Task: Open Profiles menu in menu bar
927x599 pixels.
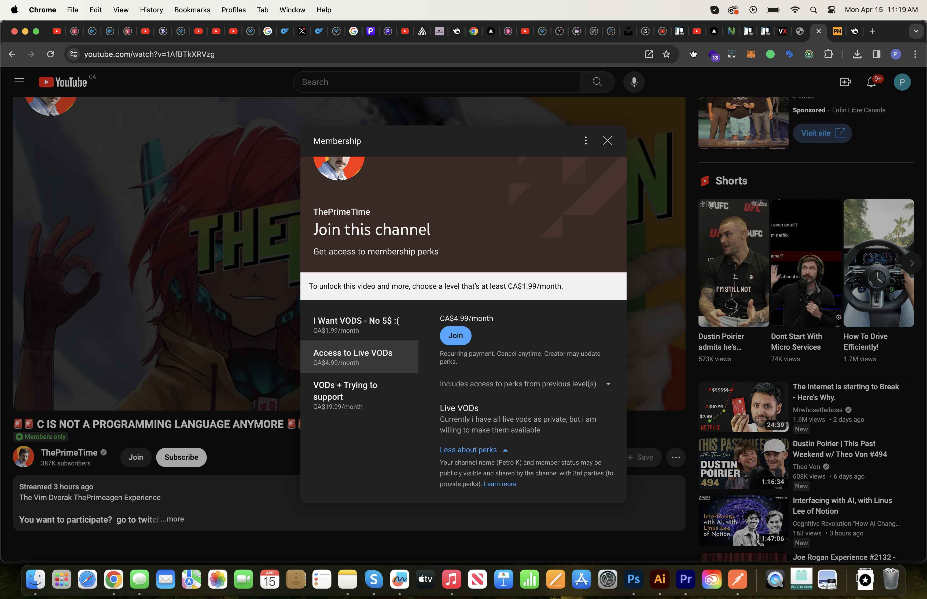Action: click(233, 10)
